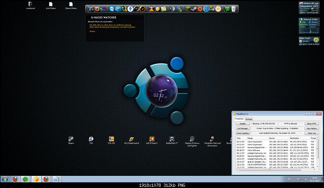Click the U-HACKS WATCHER widget title
The image size is (324, 188).
103,17
